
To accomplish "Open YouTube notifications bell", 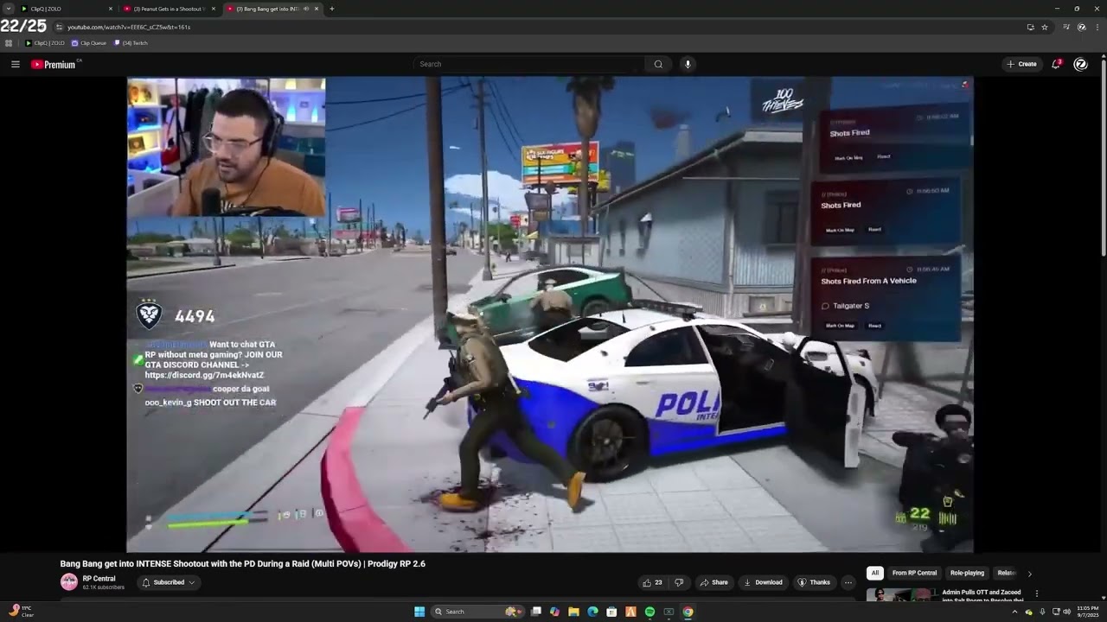I will click(1056, 64).
